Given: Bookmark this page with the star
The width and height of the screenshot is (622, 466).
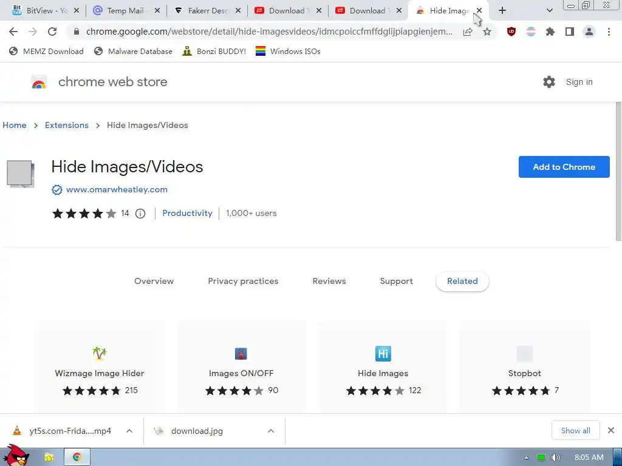Looking at the screenshot, I should pyautogui.click(x=487, y=32).
